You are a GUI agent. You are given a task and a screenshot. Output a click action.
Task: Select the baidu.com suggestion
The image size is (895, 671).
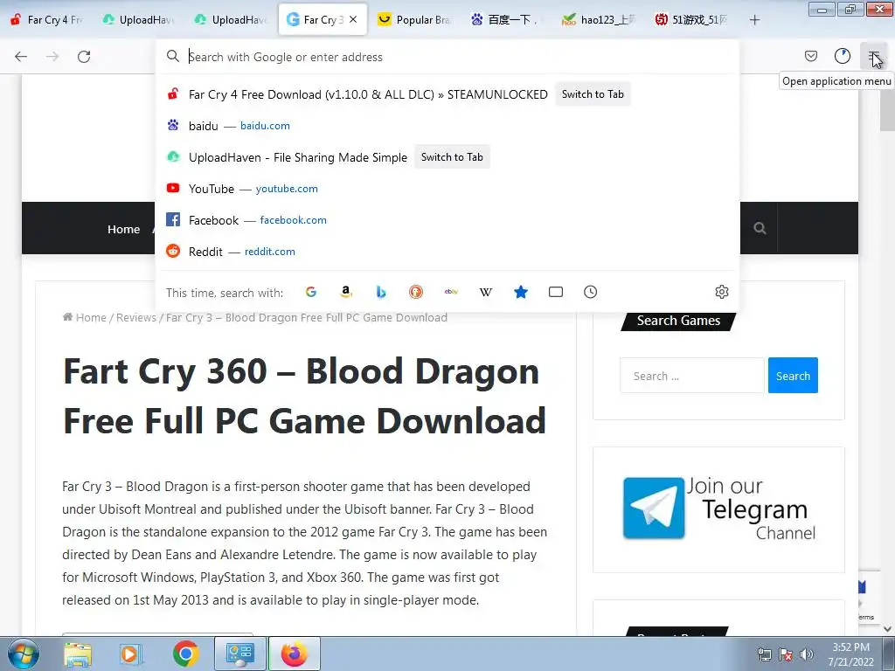[x=447, y=126]
